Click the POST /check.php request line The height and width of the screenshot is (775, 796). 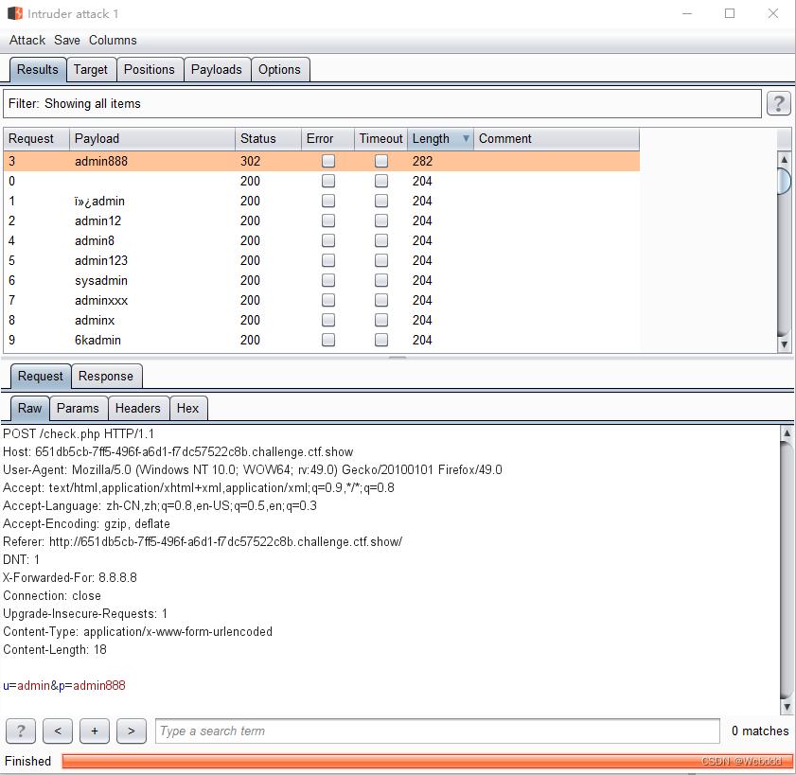click(x=79, y=434)
